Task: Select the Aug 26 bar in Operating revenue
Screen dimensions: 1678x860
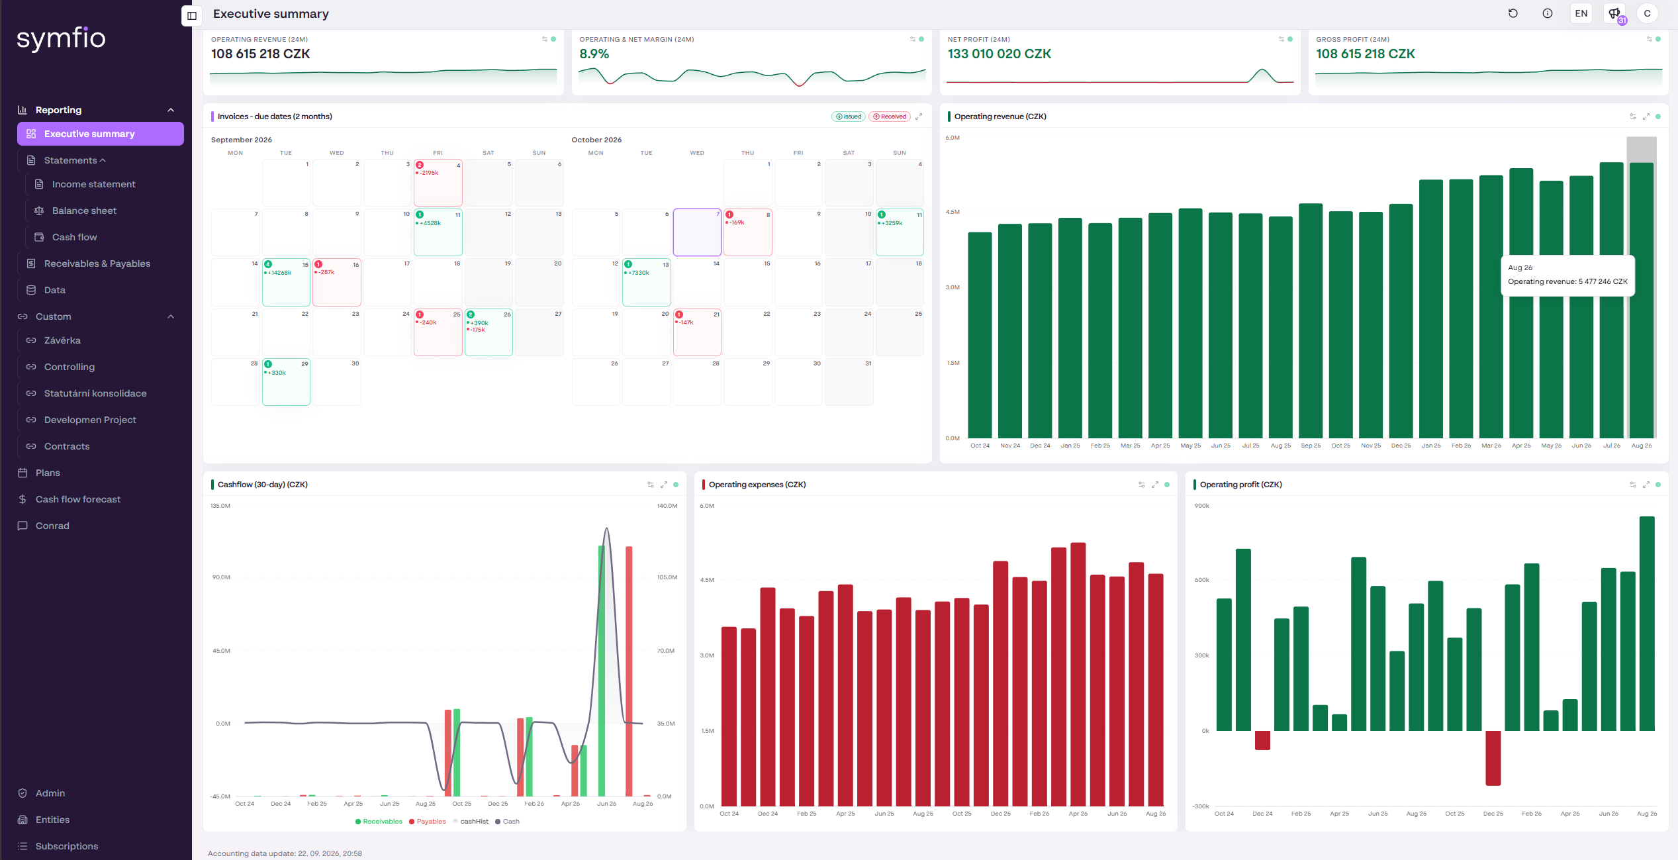Action: [x=1641, y=300]
